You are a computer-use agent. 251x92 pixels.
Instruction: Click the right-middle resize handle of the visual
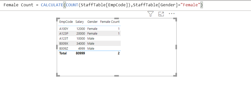point(176,47)
